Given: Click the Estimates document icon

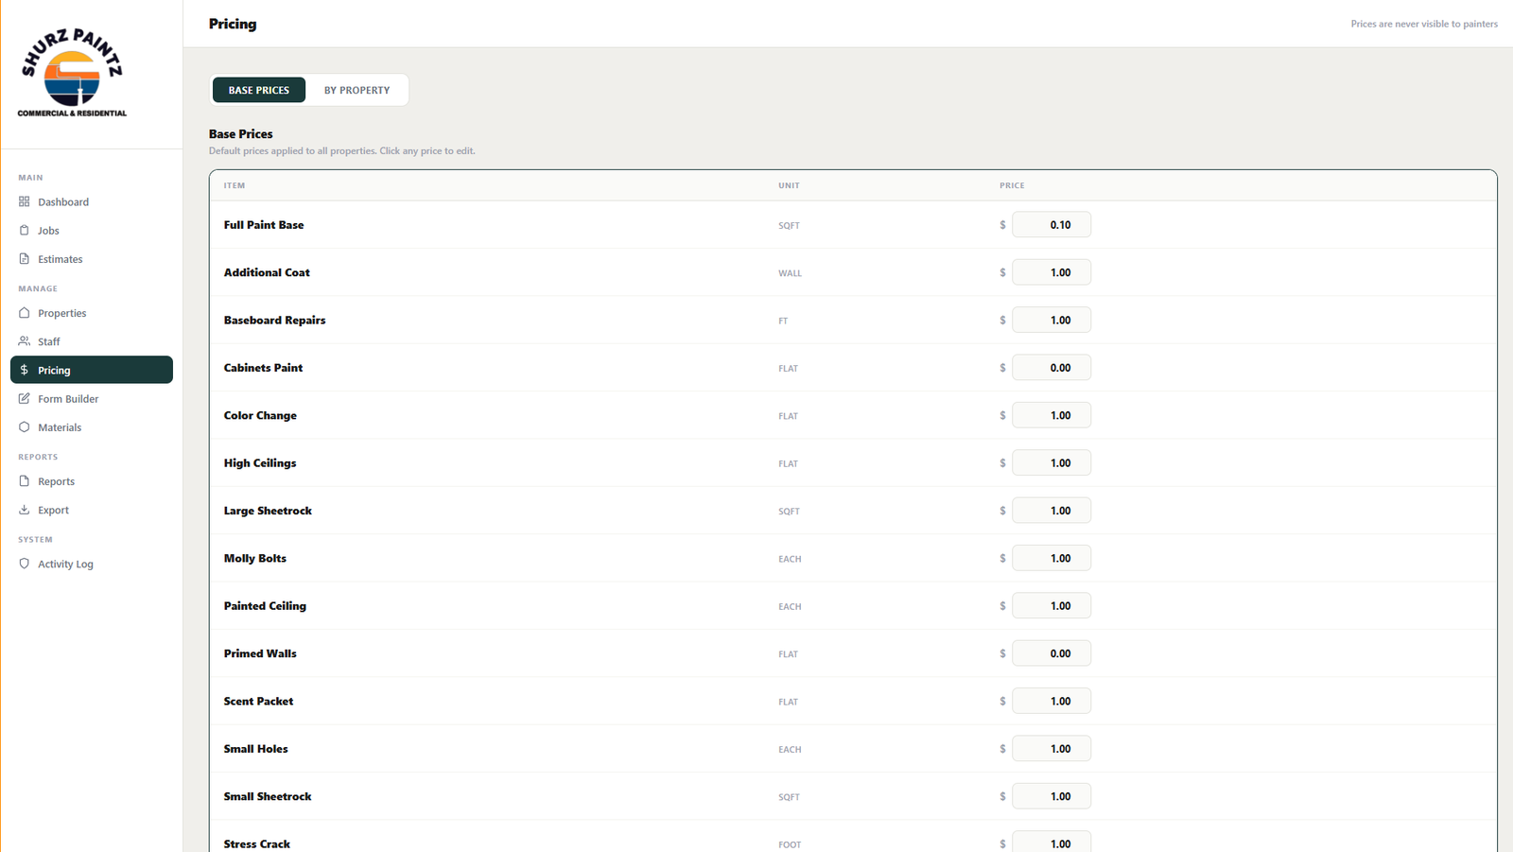Looking at the screenshot, I should tap(25, 258).
